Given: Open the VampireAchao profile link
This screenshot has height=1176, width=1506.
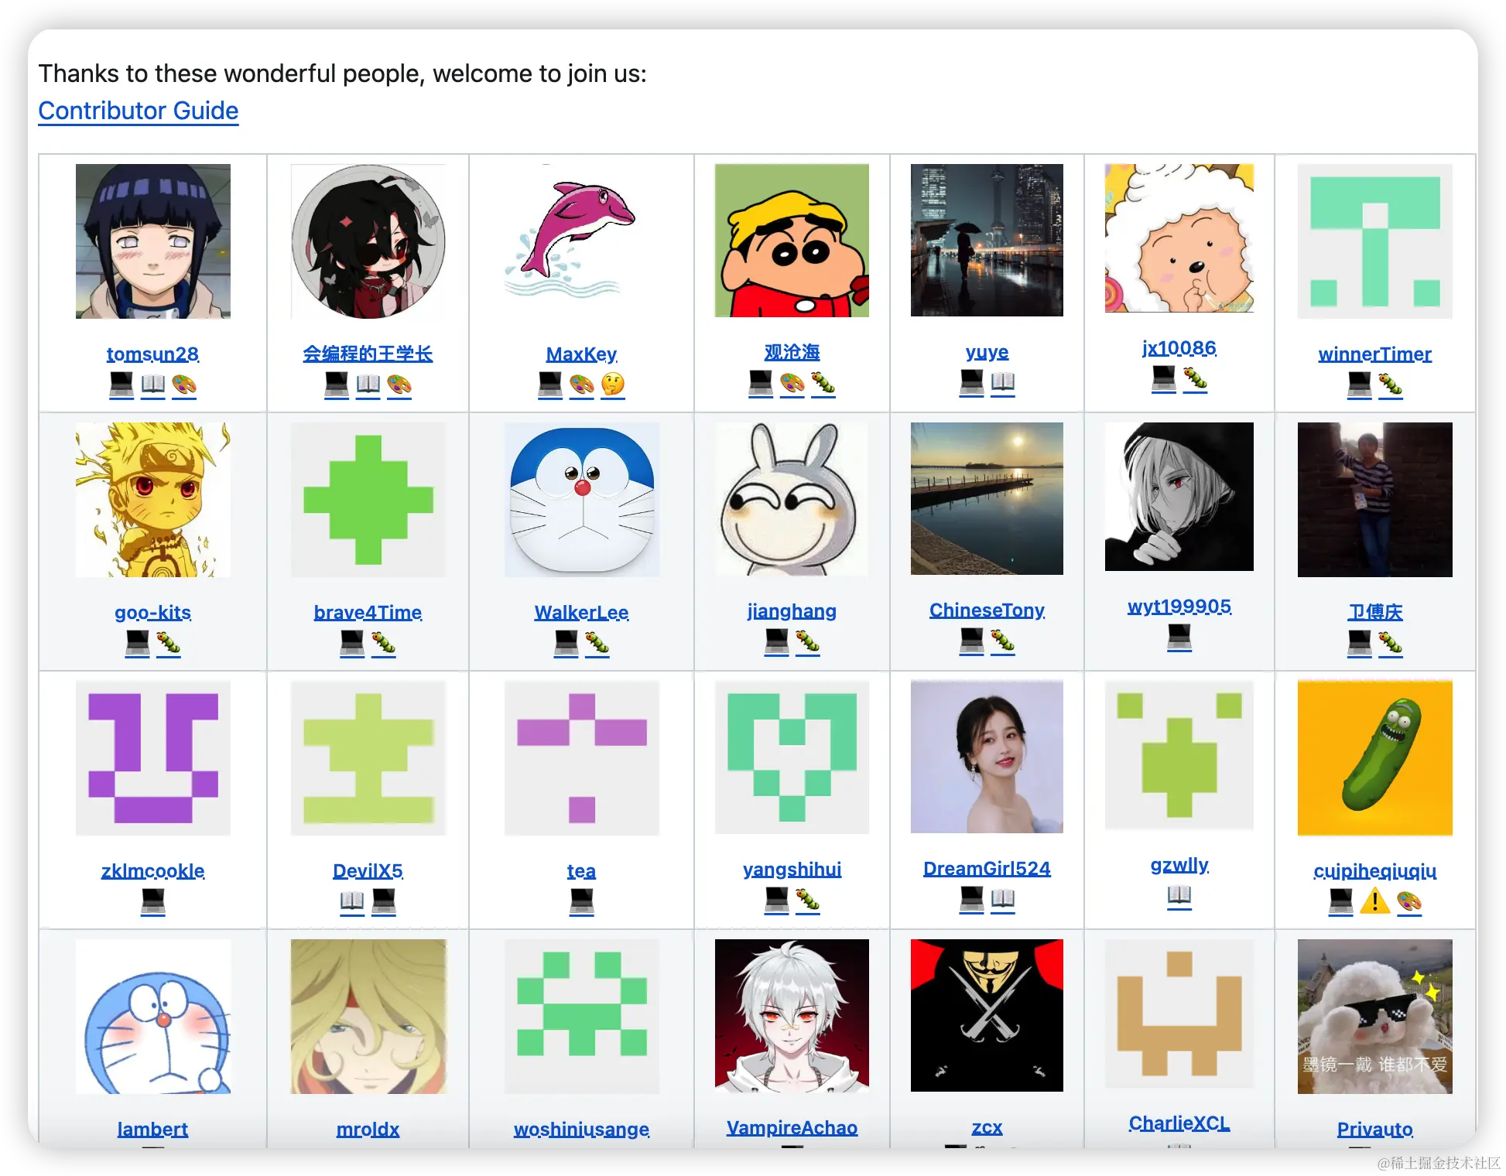Looking at the screenshot, I should point(791,1128).
